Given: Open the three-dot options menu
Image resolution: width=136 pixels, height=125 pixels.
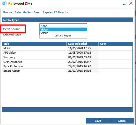Looking at the screenshot, I should tap(124, 4).
